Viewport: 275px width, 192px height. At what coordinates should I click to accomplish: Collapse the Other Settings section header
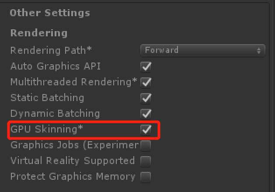click(50, 13)
